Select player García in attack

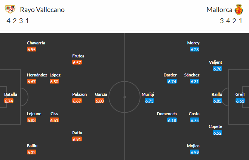[x=101, y=95]
